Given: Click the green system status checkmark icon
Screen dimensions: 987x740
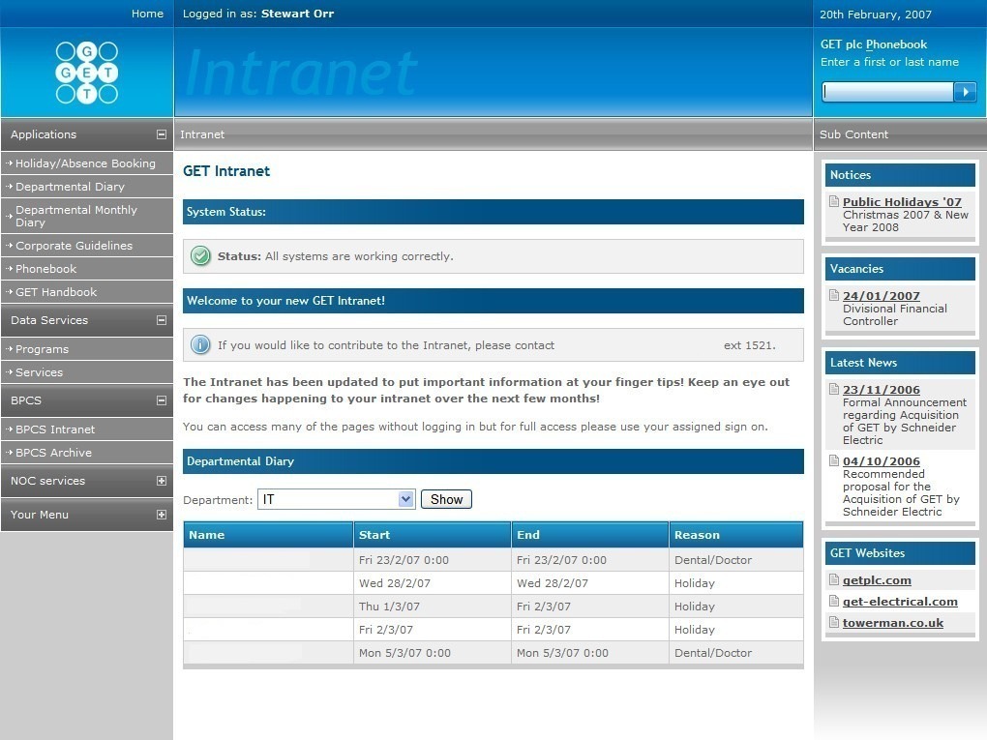Looking at the screenshot, I should pyautogui.click(x=201, y=256).
